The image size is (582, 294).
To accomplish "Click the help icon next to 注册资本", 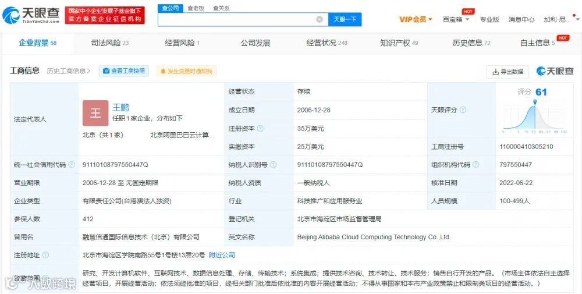I will (260, 129).
